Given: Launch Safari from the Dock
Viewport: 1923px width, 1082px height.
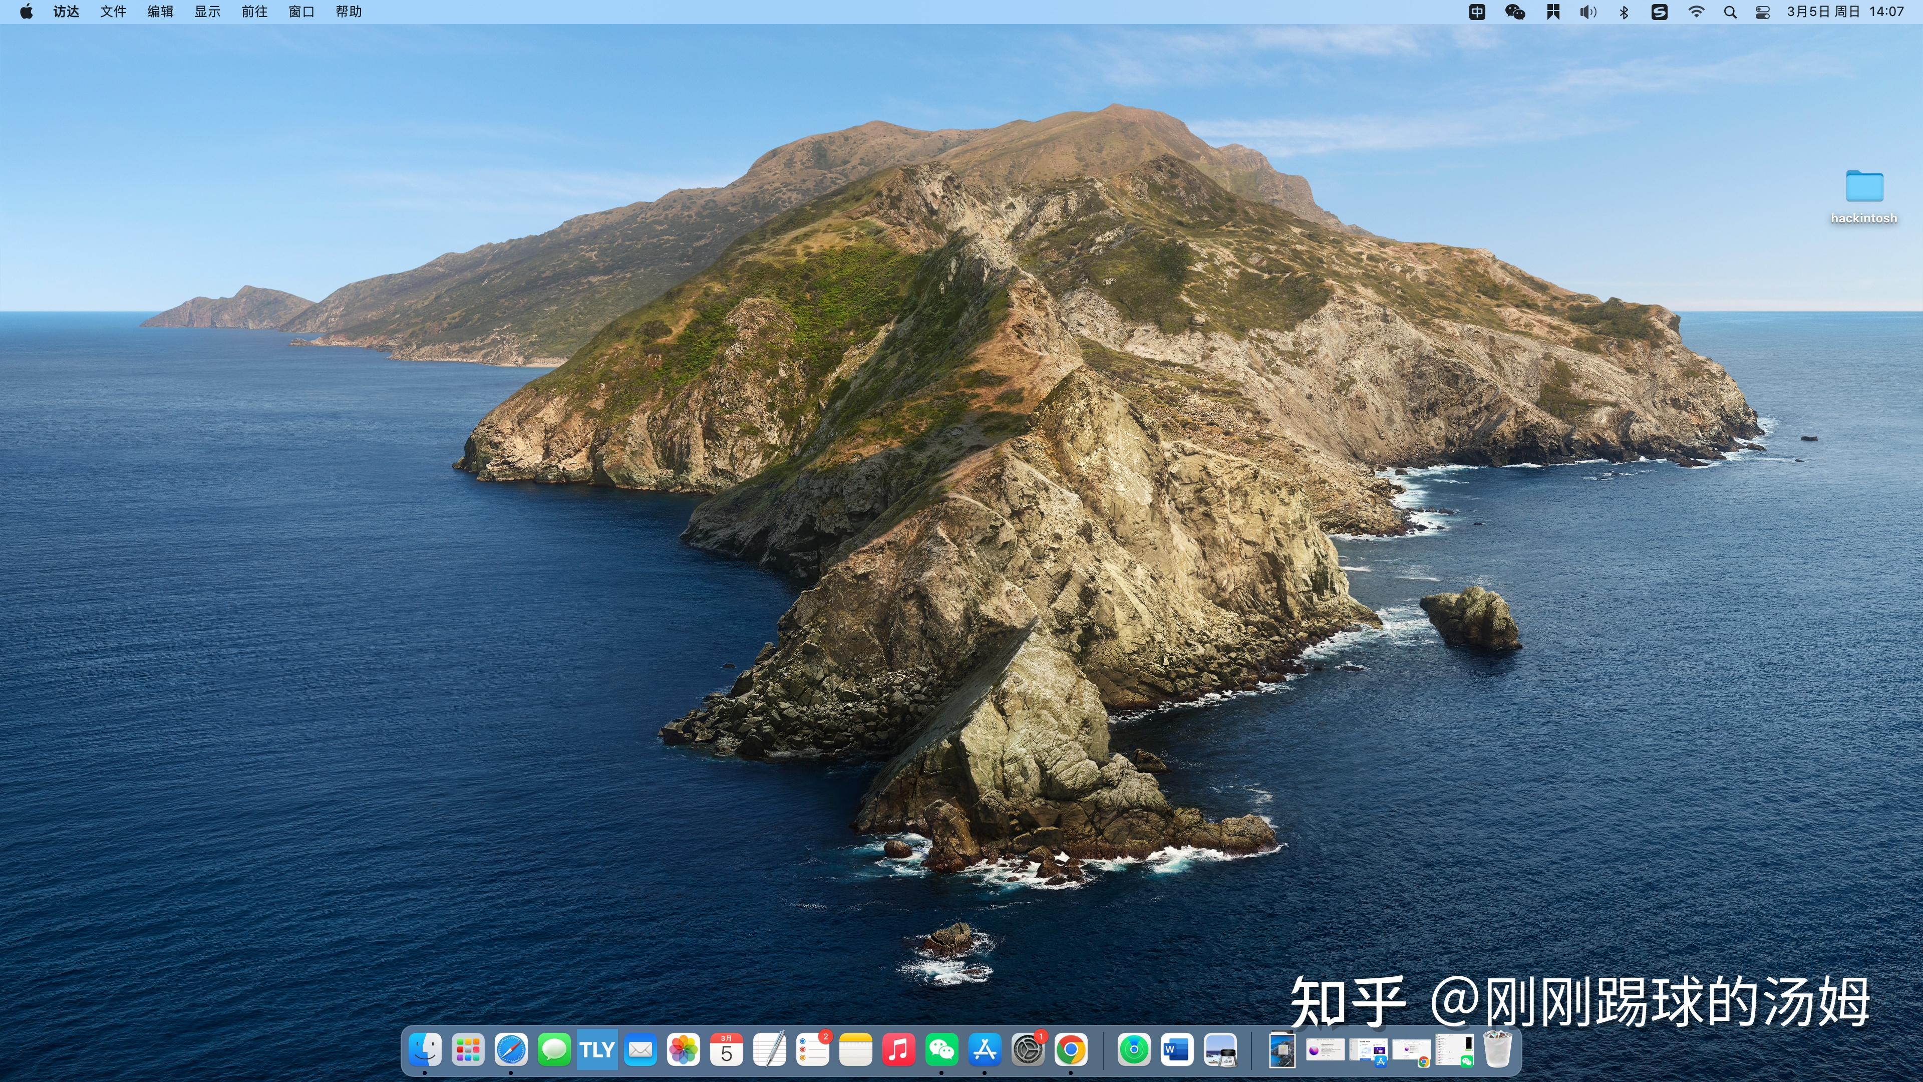Looking at the screenshot, I should 511,1050.
